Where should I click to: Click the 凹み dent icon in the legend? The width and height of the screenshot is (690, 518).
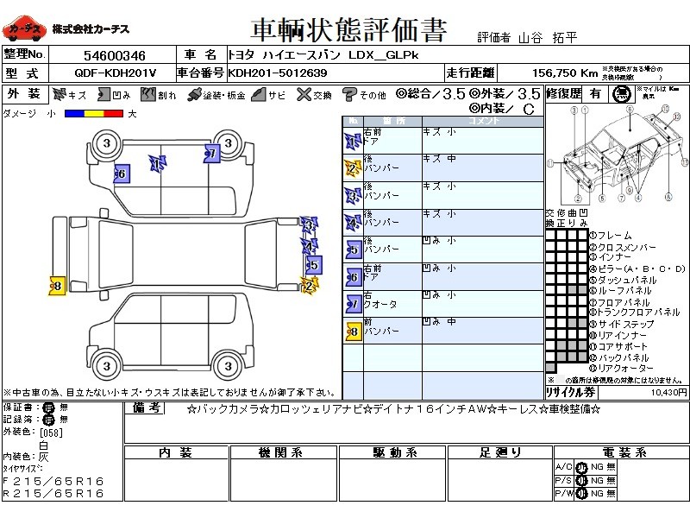tap(103, 95)
